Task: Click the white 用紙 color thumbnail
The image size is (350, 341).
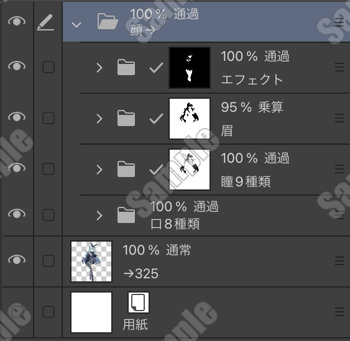Action: pos(91,312)
